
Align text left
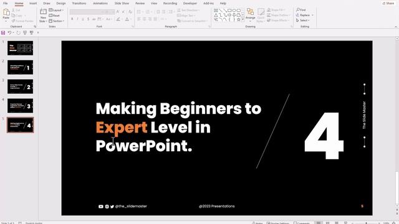[x=139, y=19]
